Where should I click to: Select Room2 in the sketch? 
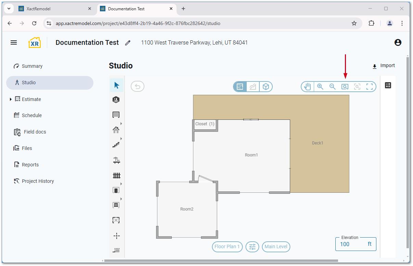[x=187, y=209]
